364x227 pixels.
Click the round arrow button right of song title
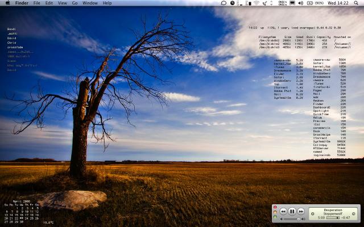coord(354,214)
